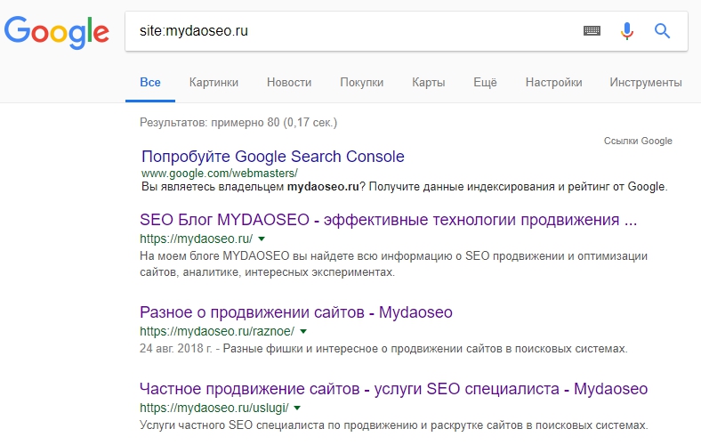Viewport: 701px width, 445px height.
Task: Start voice search with microphone icon
Action: [x=627, y=31]
